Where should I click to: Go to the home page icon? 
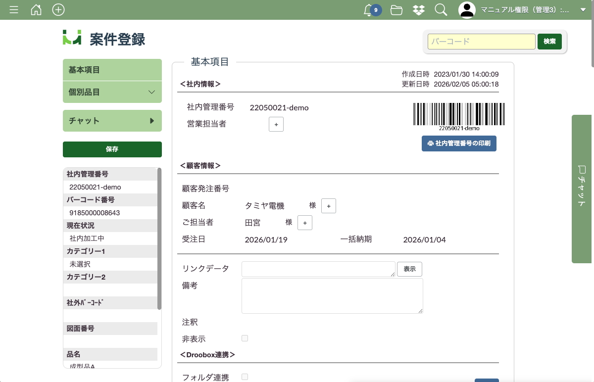(x=36, y=10)
